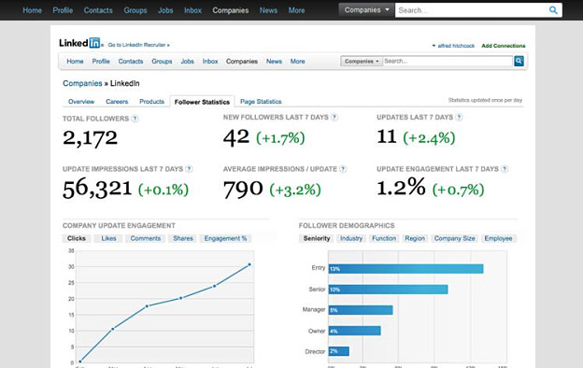
Task: Click News in the top dark bar
Action: [268, 10]
